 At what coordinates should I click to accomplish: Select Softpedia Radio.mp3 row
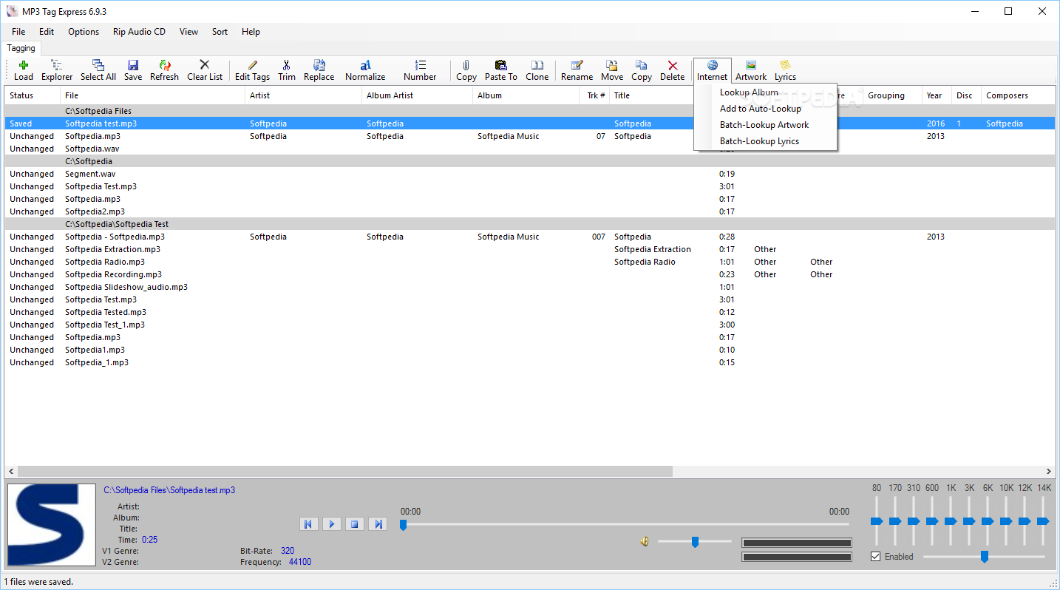(530, 262)
